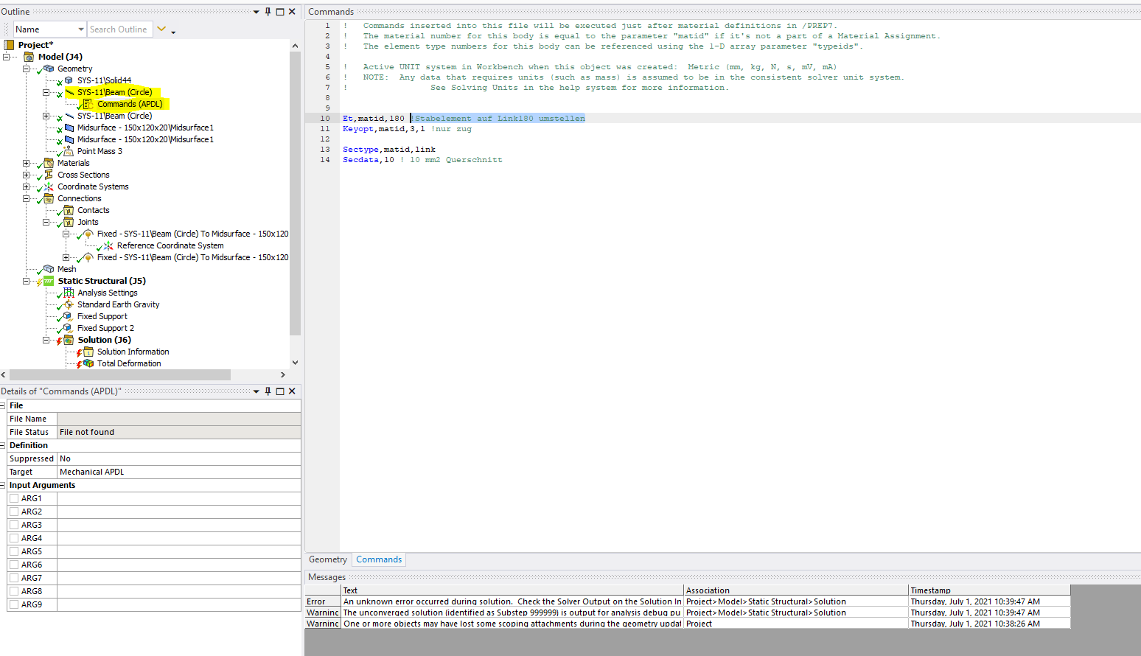1141x656 pixels.
Task: Select the Joints folder icon
Action: click(69, 222)
